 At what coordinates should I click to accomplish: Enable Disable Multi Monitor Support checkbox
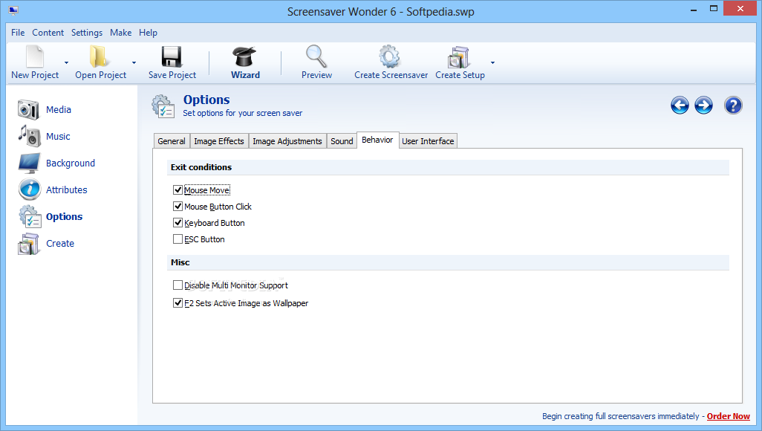point(178,285)
